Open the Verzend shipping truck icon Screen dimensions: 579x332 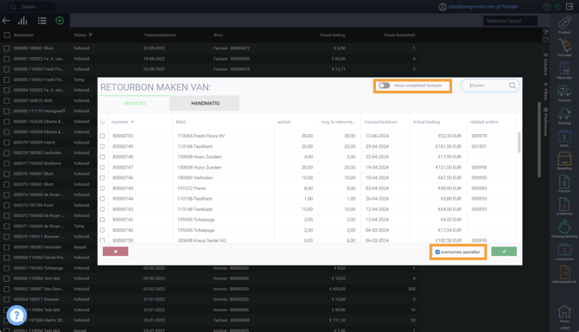point(563,92)
